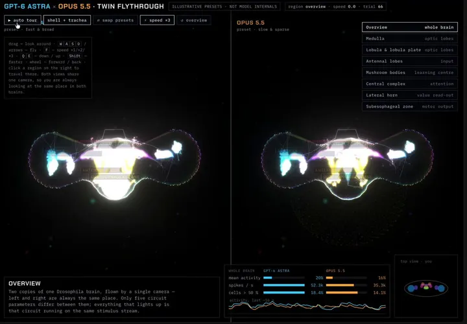The height and width of the screenshot is (324, 467).
Task: Select Overview whole brain region
Action: click(x=410, y=27)
